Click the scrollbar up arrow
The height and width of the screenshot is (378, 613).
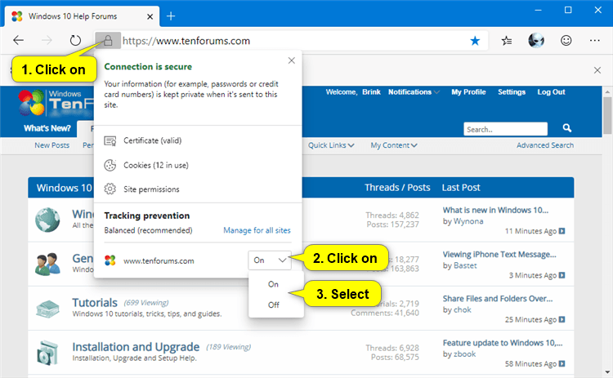(x=607, y=92)
